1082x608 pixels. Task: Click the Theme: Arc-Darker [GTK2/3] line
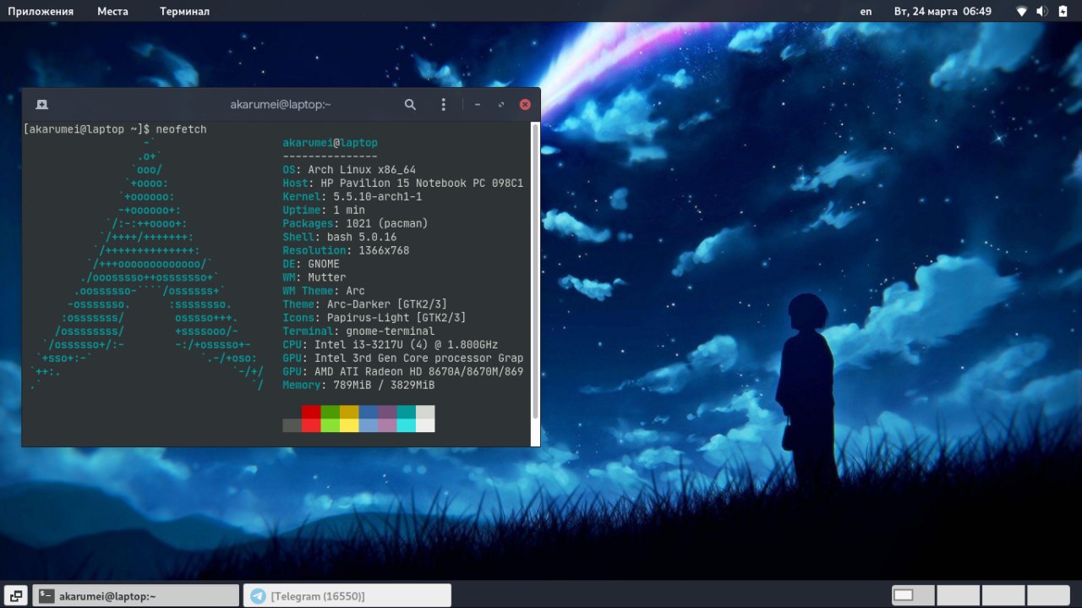365,305
